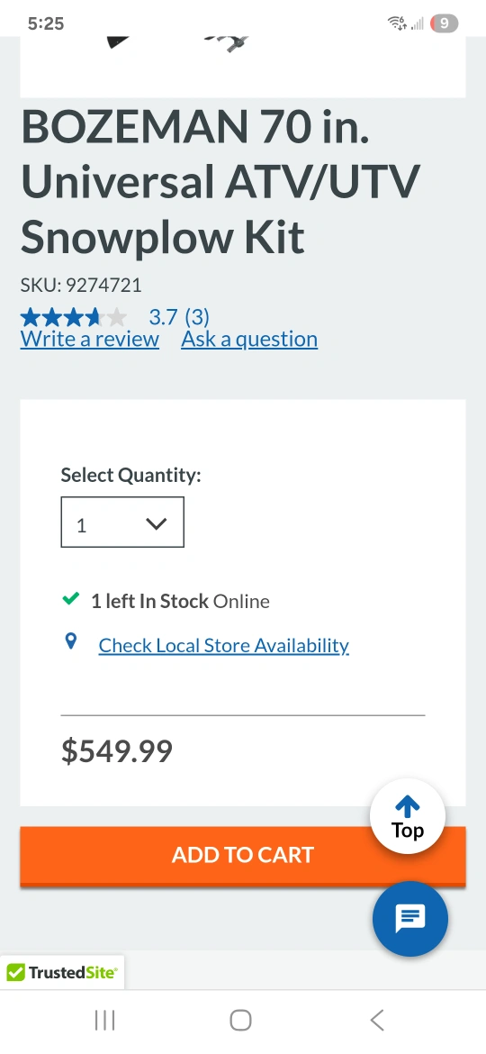Tap the TrustedSite badge
This screenshot has width=486, height=1054.
[x=62, y=972]
